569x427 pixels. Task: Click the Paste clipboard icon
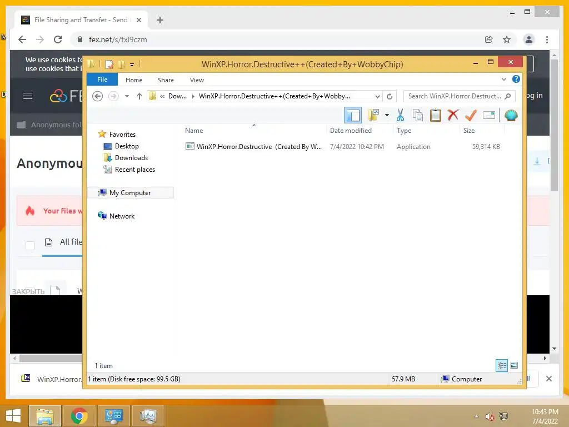click(x=435, y=116)
